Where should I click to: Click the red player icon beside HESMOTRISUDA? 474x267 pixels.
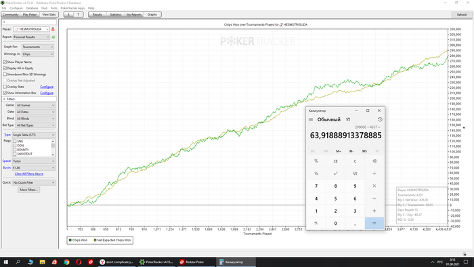(x=53, y=29)
